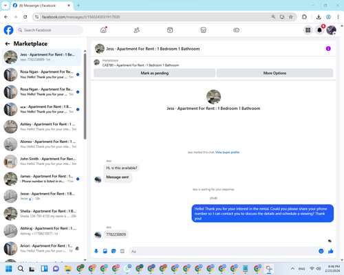Open the tab search dropdown arrow
344x275 pixels.
coord(5,5)
